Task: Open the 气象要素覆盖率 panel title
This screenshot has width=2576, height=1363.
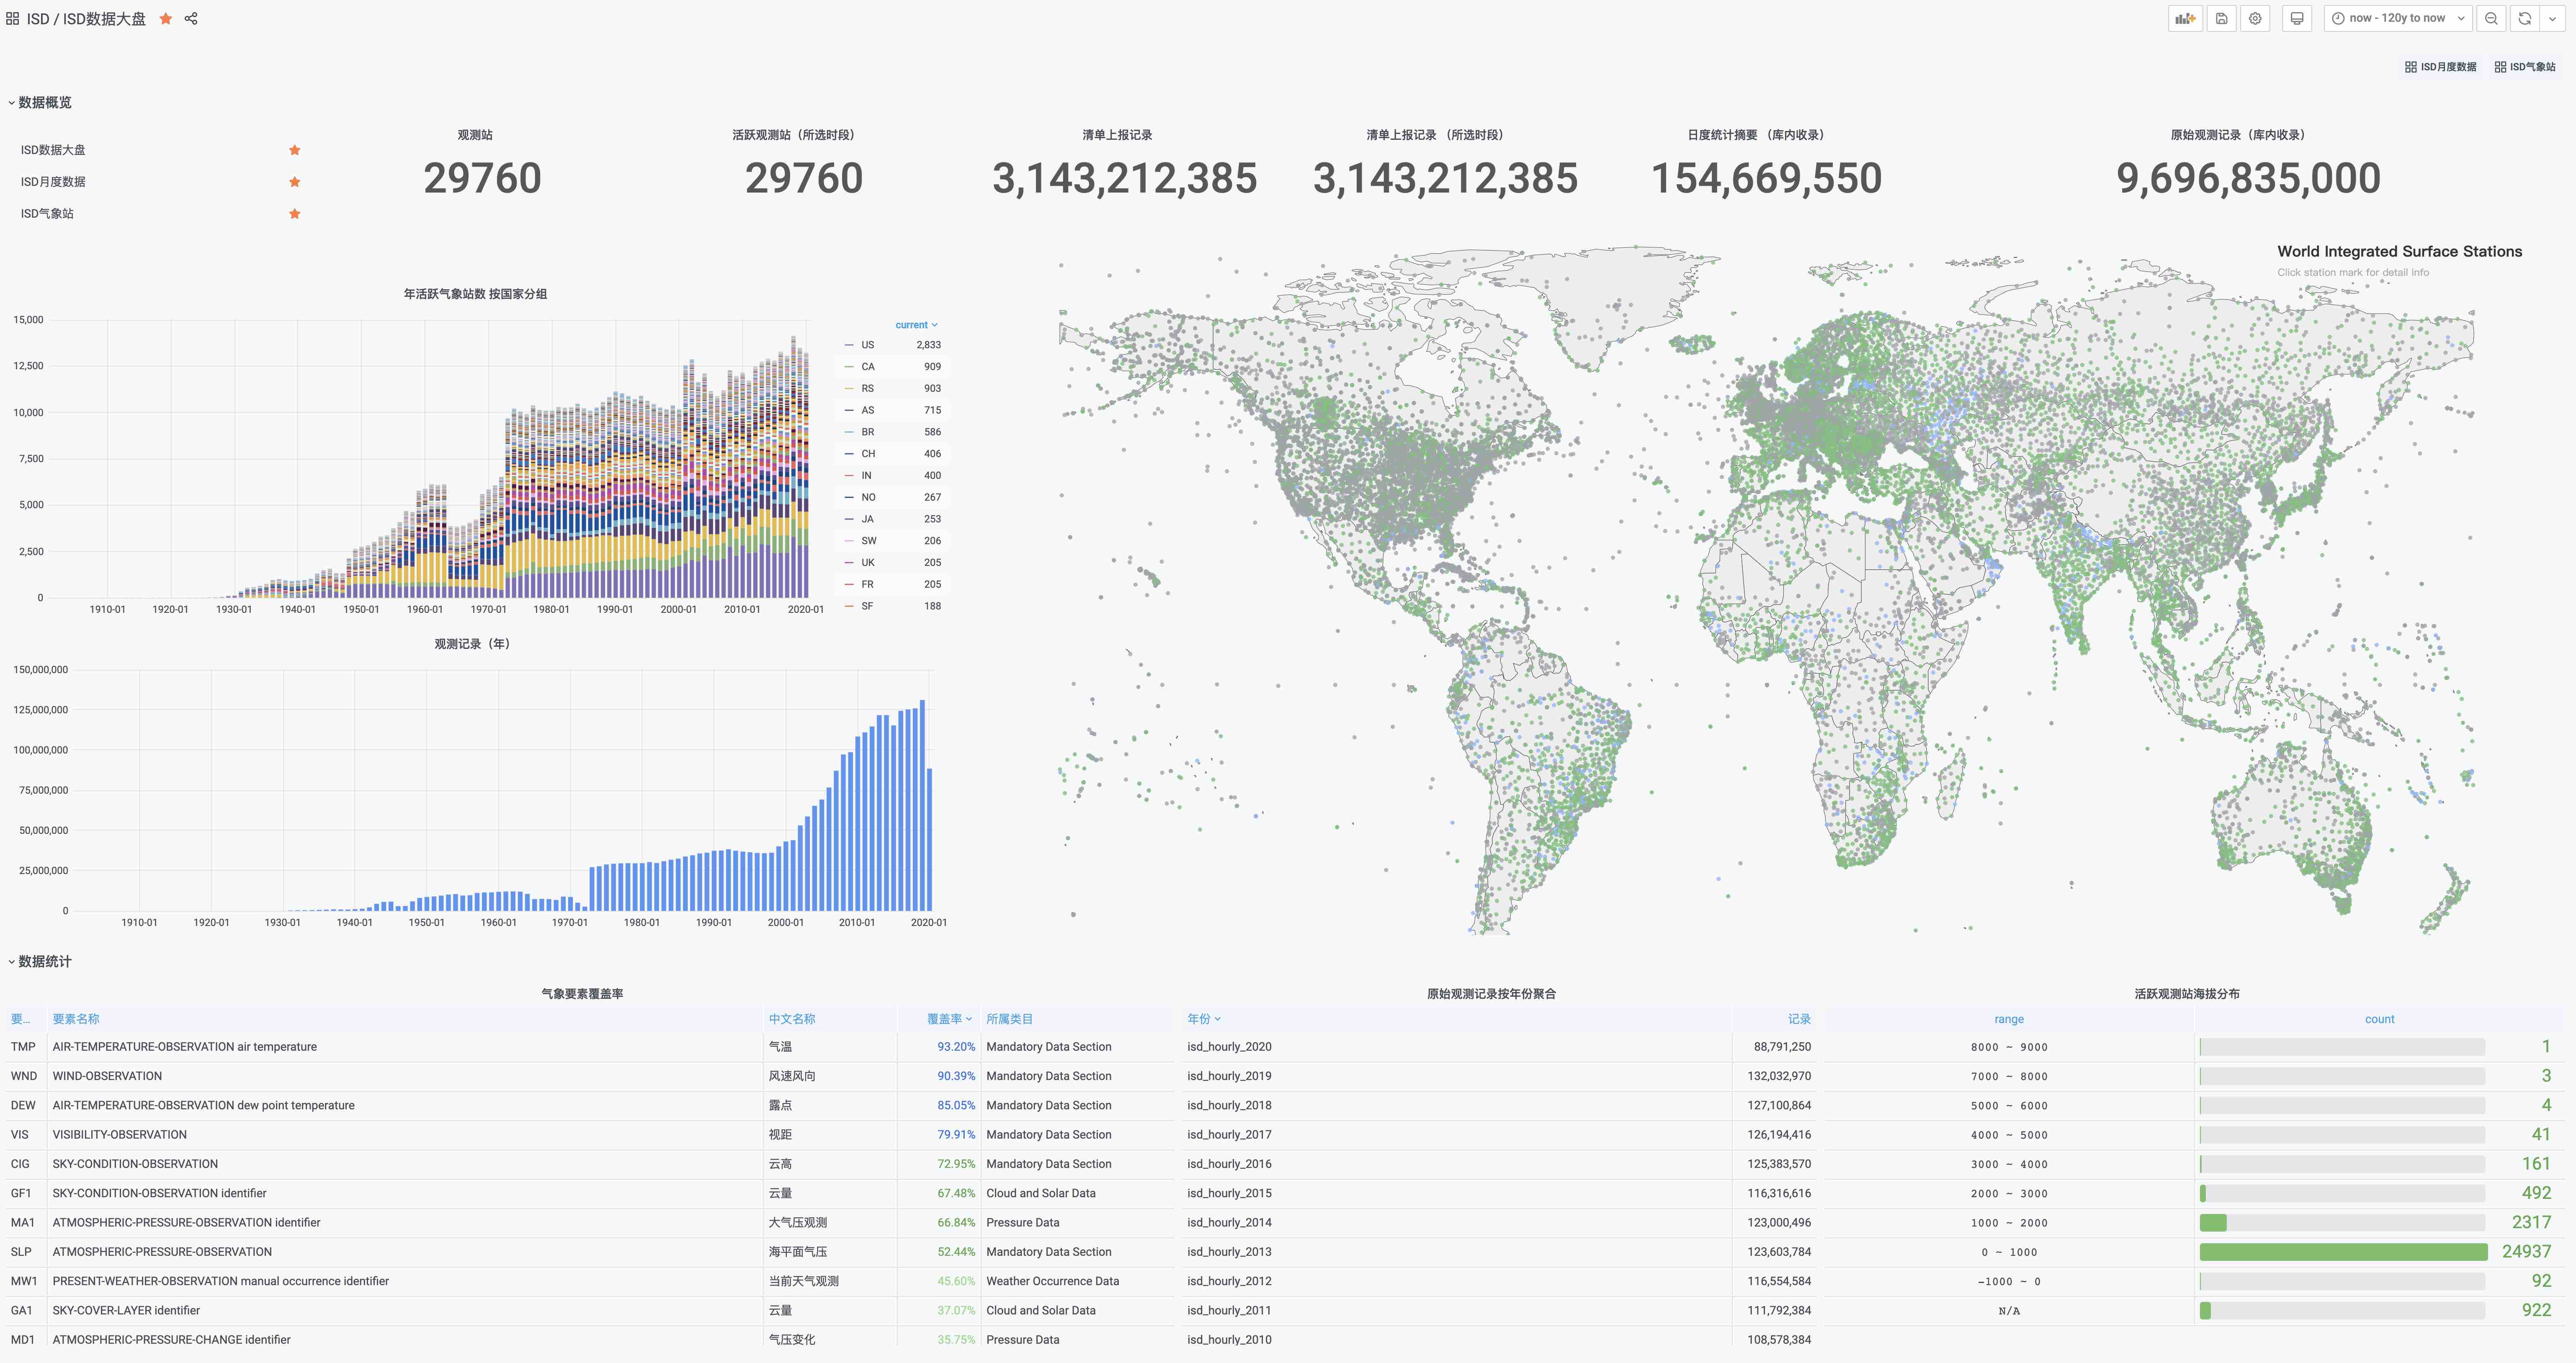Action: pyautogui.click(x=582, y=994)
